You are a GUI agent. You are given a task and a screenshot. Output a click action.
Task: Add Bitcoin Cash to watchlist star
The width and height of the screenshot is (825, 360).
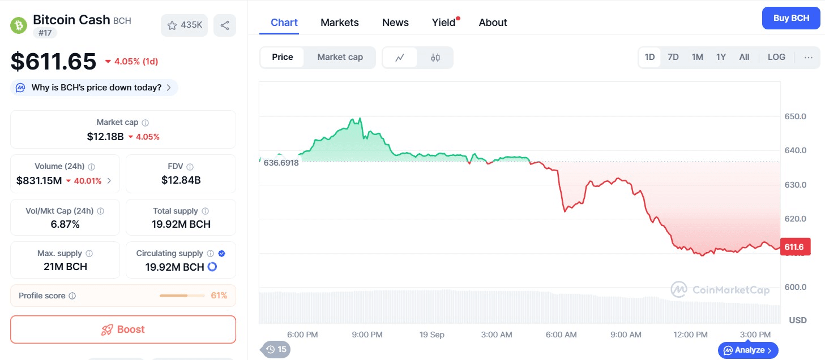172,25
